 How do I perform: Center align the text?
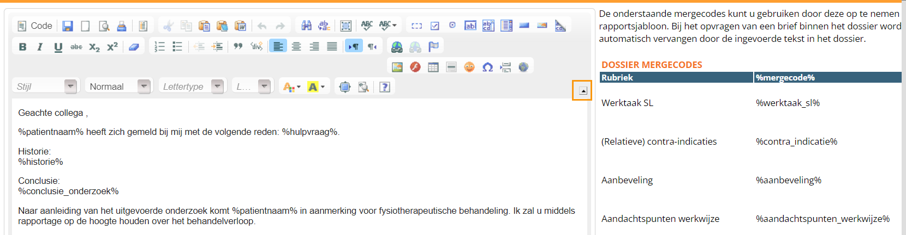click(x=296, y=47)
